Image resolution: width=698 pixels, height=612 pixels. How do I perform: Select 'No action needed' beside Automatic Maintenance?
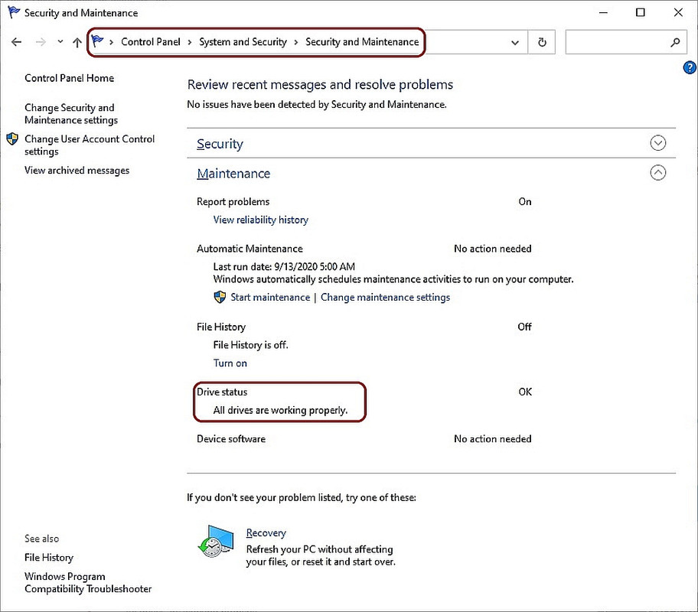(x=492, y=249)
